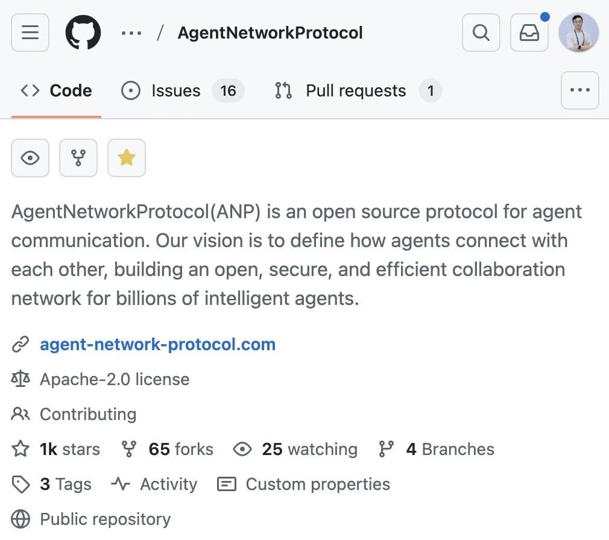
Task: Open the notifications inbox
Action: point(529,33)
